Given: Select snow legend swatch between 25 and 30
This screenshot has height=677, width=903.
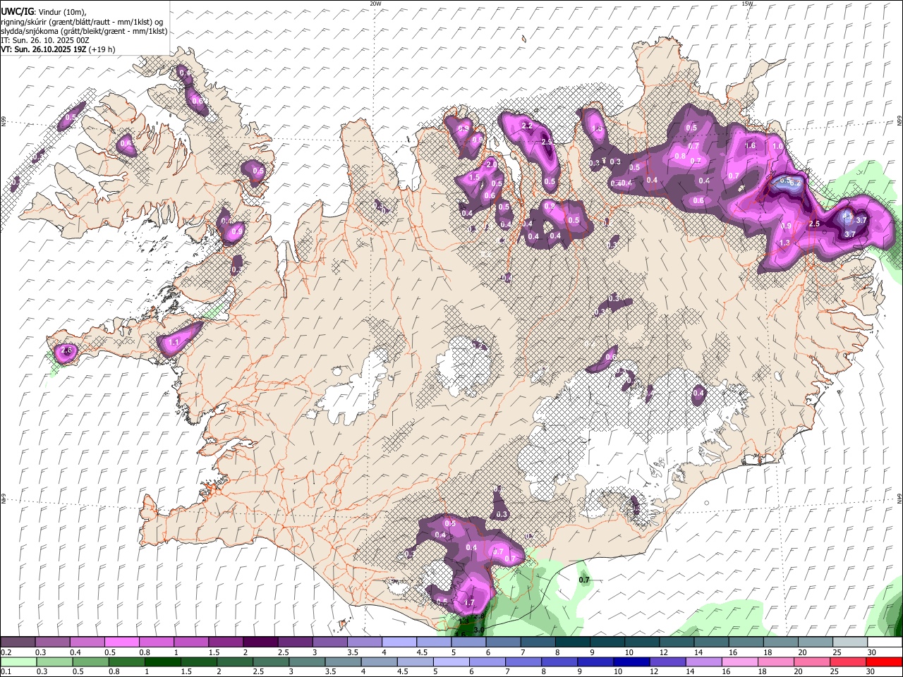Looking at the screenshot, I should [850, 642].
